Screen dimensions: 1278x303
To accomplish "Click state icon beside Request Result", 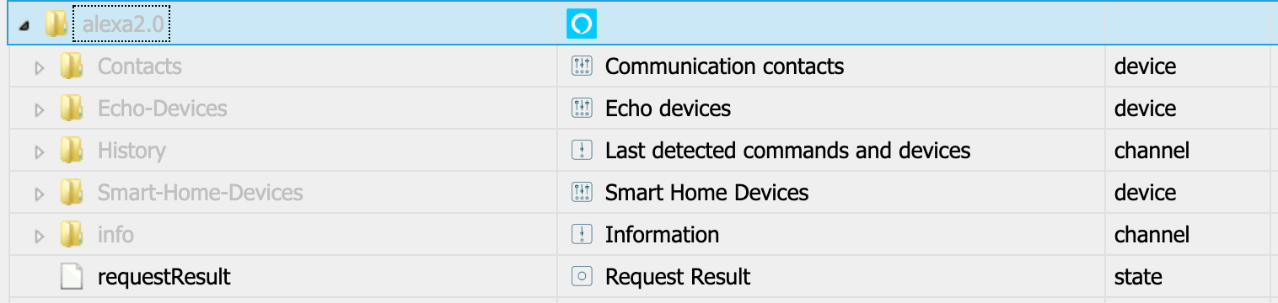I will point(582,277).
